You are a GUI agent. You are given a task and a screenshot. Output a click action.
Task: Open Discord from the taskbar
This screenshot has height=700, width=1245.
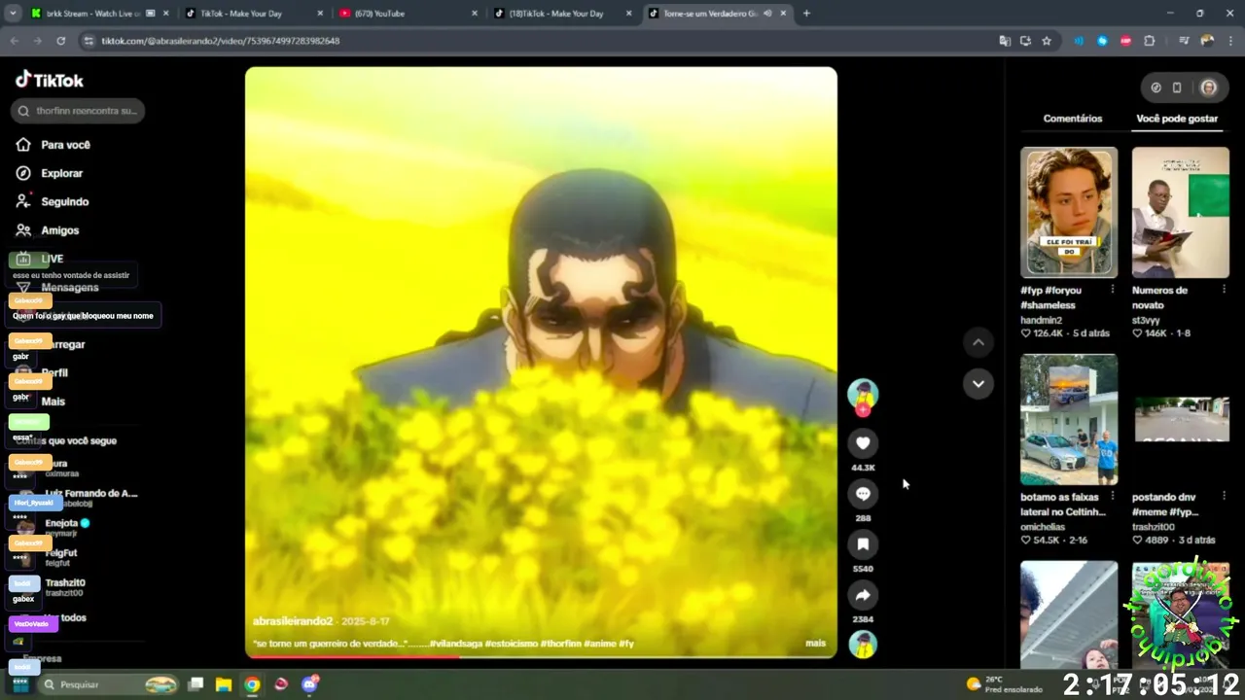[x=310, y=684]
